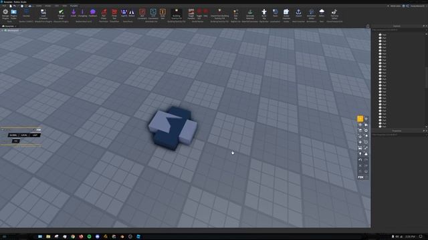Click the Properties filter search field
Image resolution: width=428 pixels, height=240 pixels.
point(399,135)
